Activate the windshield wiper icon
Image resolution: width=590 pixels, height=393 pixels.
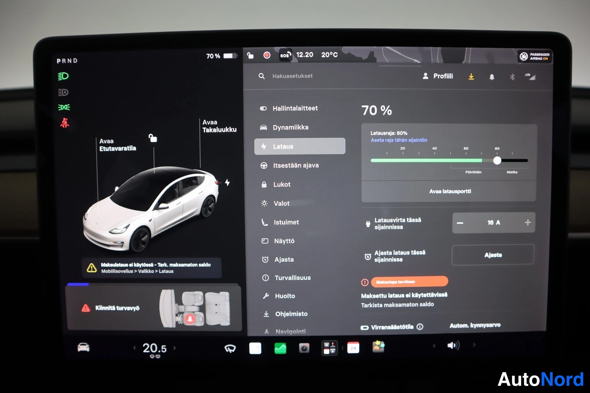230,349
